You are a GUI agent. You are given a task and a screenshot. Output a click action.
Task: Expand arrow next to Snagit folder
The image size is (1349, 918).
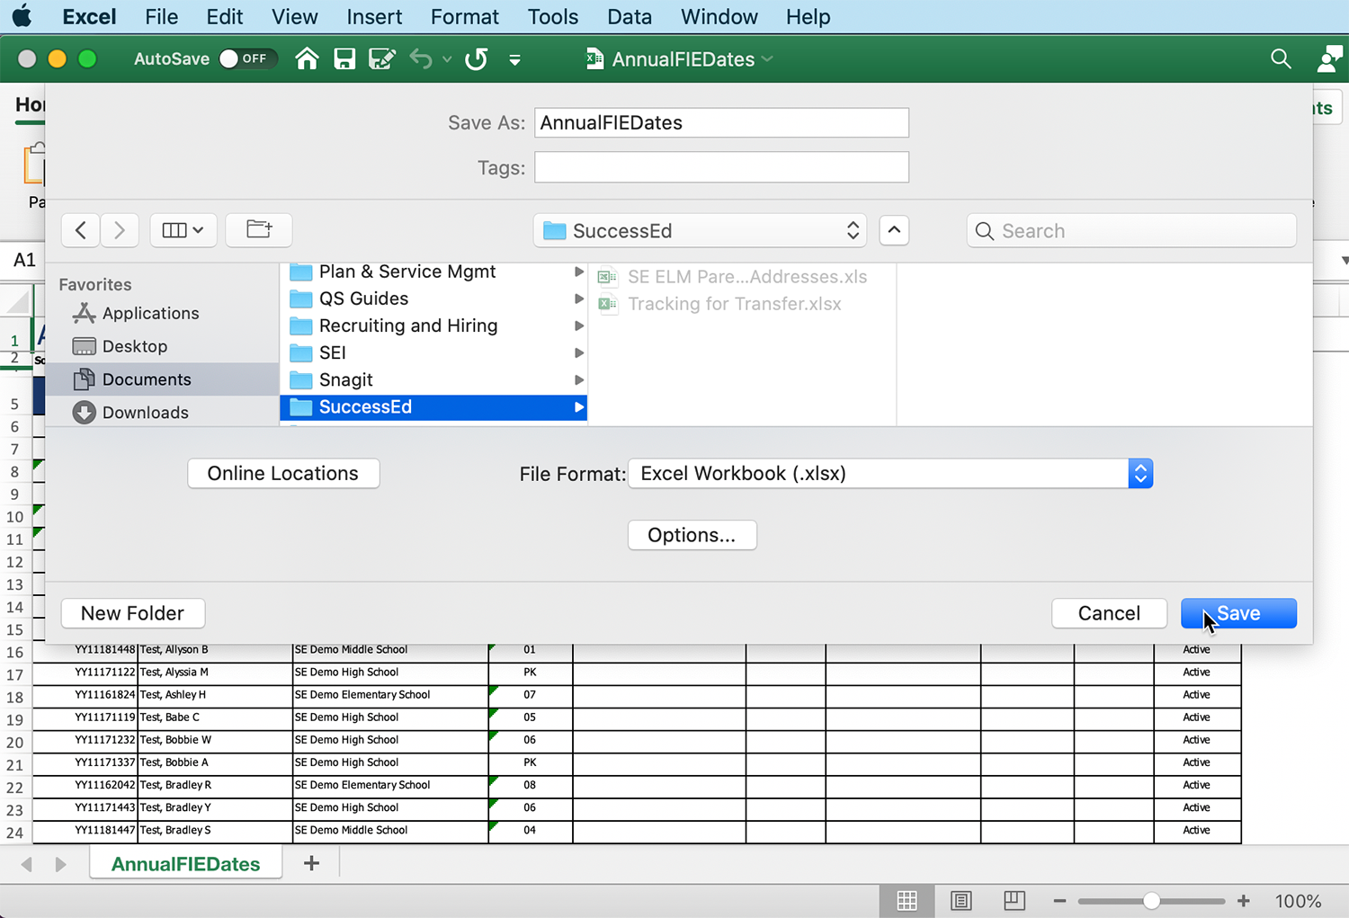[579, 379]
